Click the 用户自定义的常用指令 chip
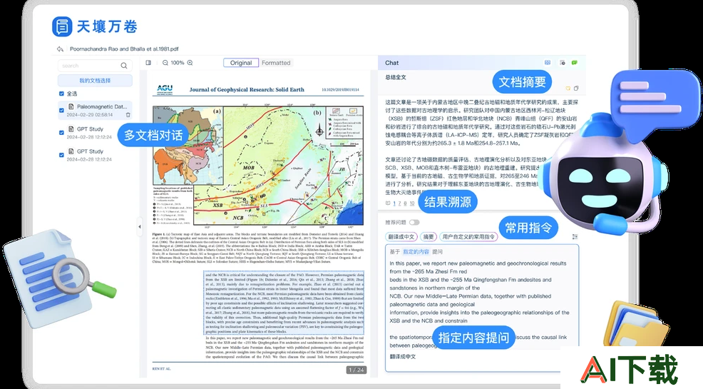The width and height of the screenshot is (703, 389). (x=468, y=236)
